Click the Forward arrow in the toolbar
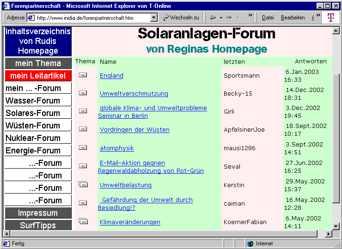Image resolution: width=342 pixels, height=249 pixels. click(229, 18)
